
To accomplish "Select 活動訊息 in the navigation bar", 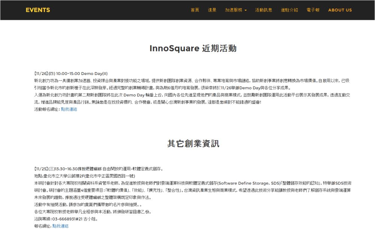I will click(x=264, y=10).
